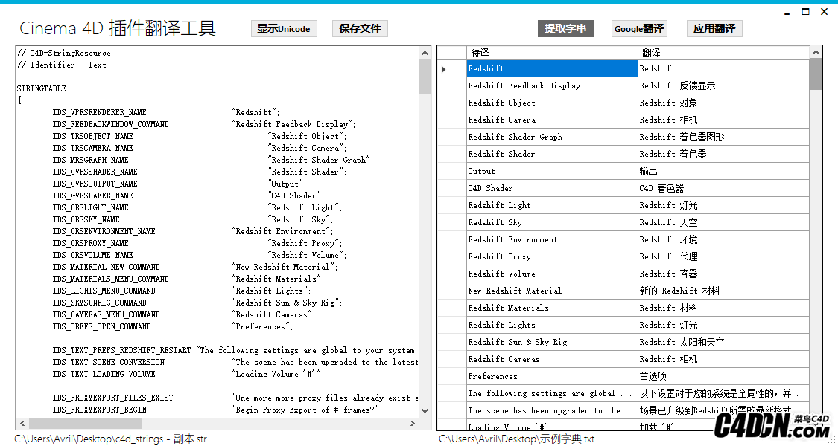This screenshot has width=838, height=446.
Task: Click the "示例字典.txt" file path label
Action: [x=517, y=439]
